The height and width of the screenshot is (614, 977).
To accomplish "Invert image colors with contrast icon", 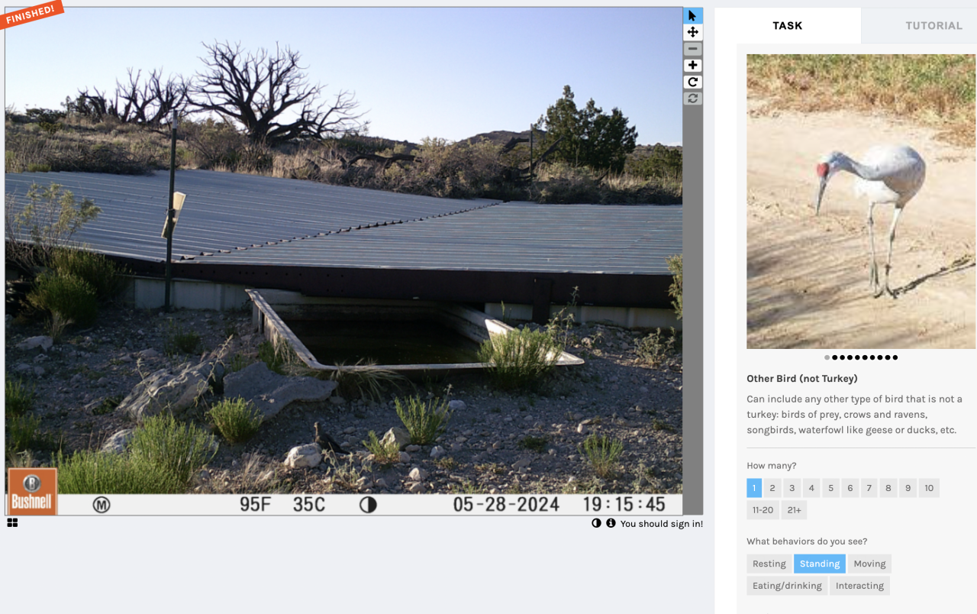I will [x=596, y=523].
